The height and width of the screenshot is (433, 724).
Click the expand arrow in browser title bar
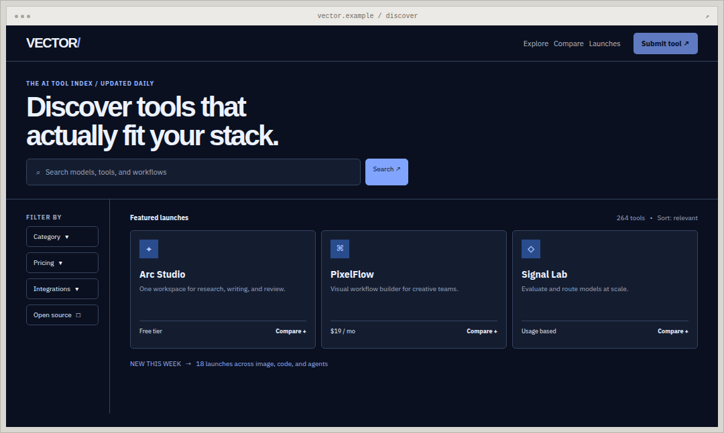pyautogui.click(x=707, y=17)
